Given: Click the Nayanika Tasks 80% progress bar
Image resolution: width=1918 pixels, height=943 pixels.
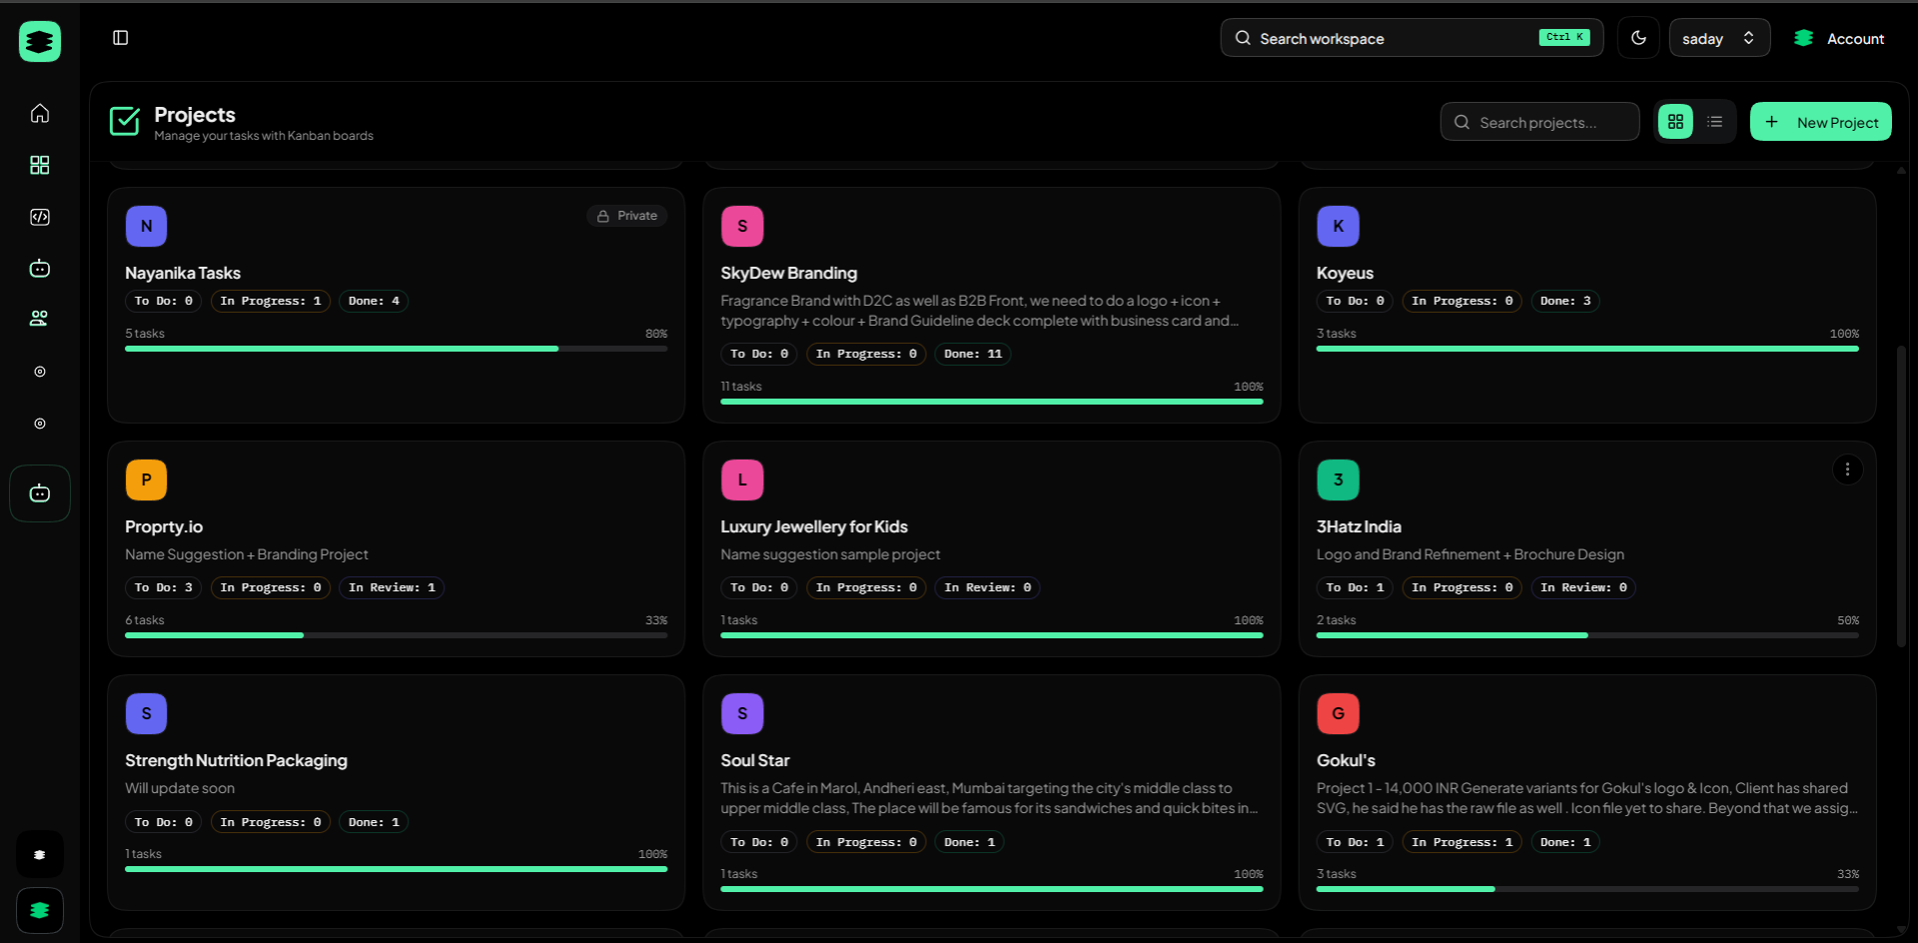Looking at the screenshot, I should point(396,349).
